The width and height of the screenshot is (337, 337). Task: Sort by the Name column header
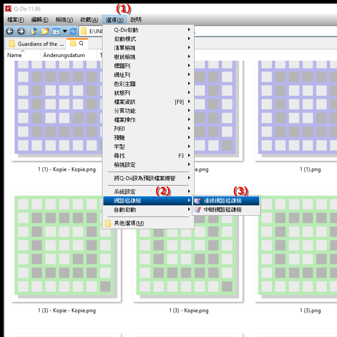point(22,55)
